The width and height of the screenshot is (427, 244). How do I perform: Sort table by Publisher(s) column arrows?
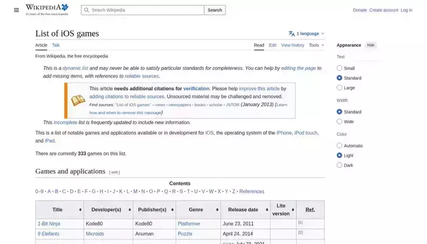click(x=172, y=210)
